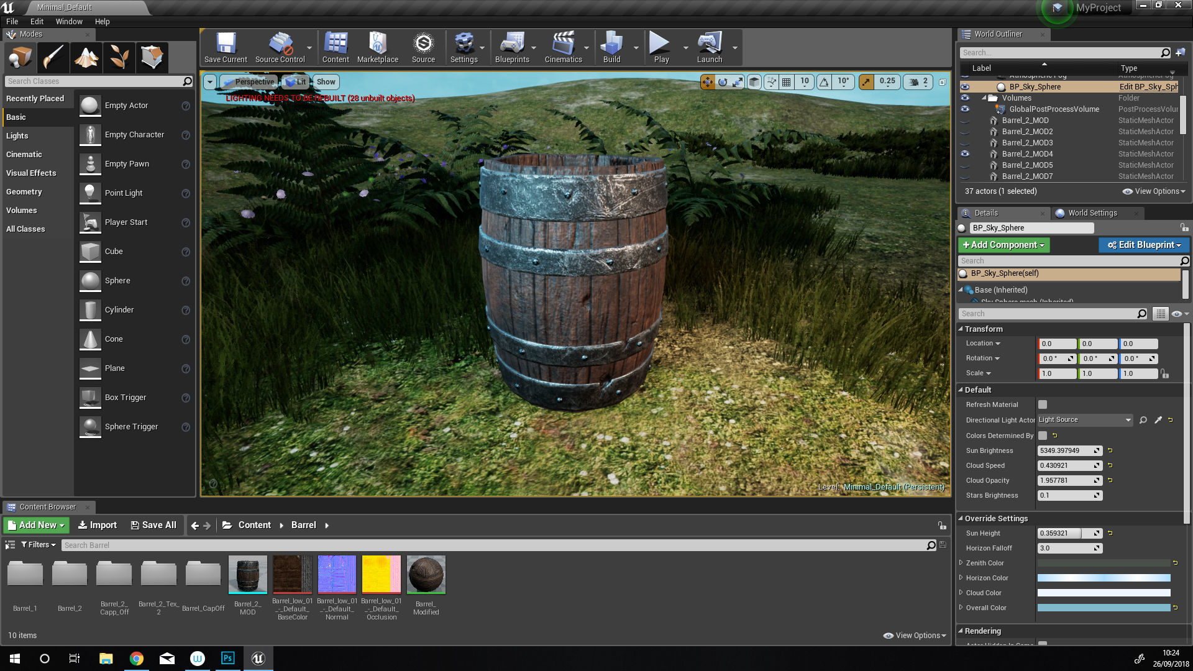Open Horizon Color swatch
The image size is (1193, 671).
[x=1104, y=578]
